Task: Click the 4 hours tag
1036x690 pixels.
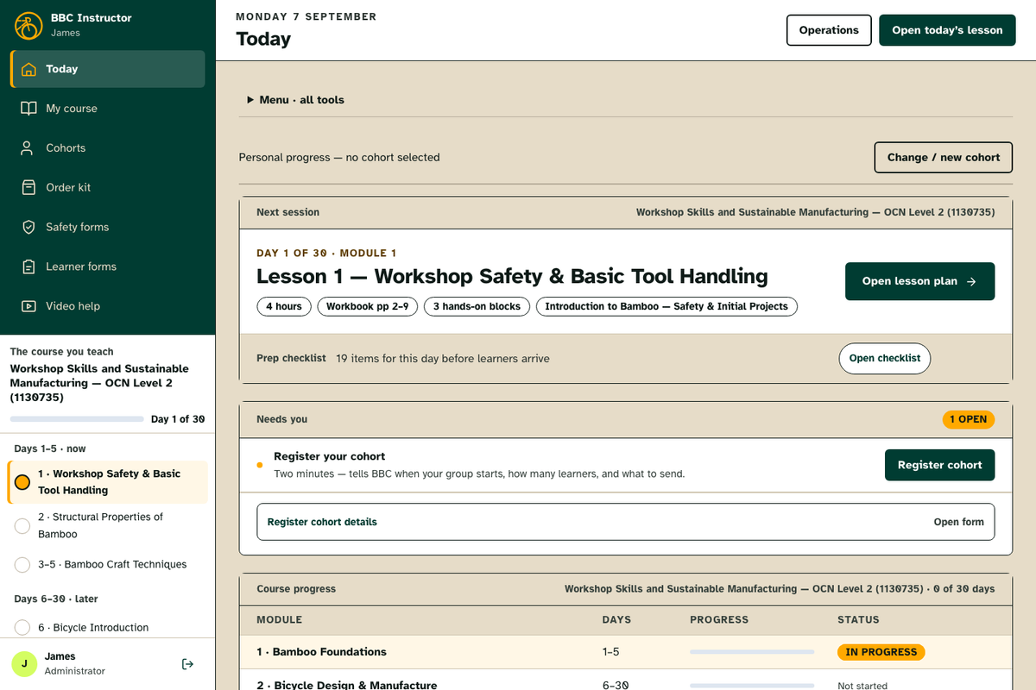Action: click(x=284, y=306)
